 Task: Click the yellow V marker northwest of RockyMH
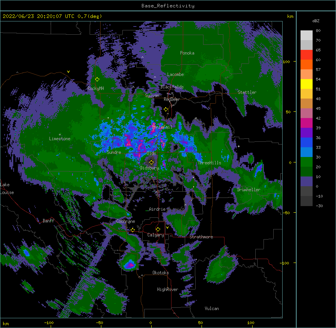tap(68, 72)
